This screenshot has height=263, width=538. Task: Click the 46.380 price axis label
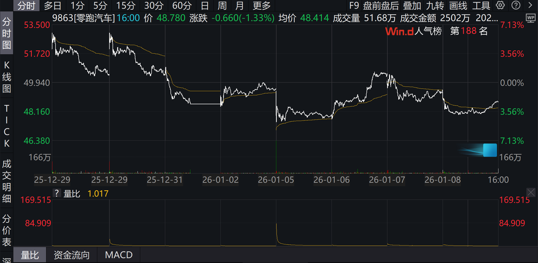pyautogui.click(x=36, y=140)
